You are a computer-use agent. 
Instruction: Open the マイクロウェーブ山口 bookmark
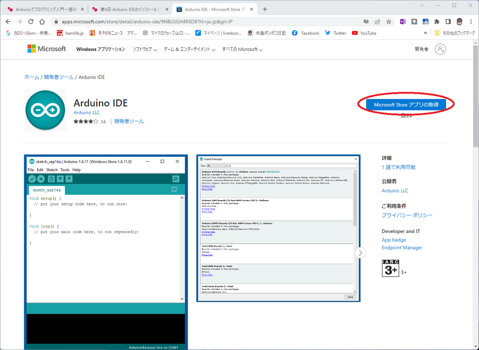[166, 33]
